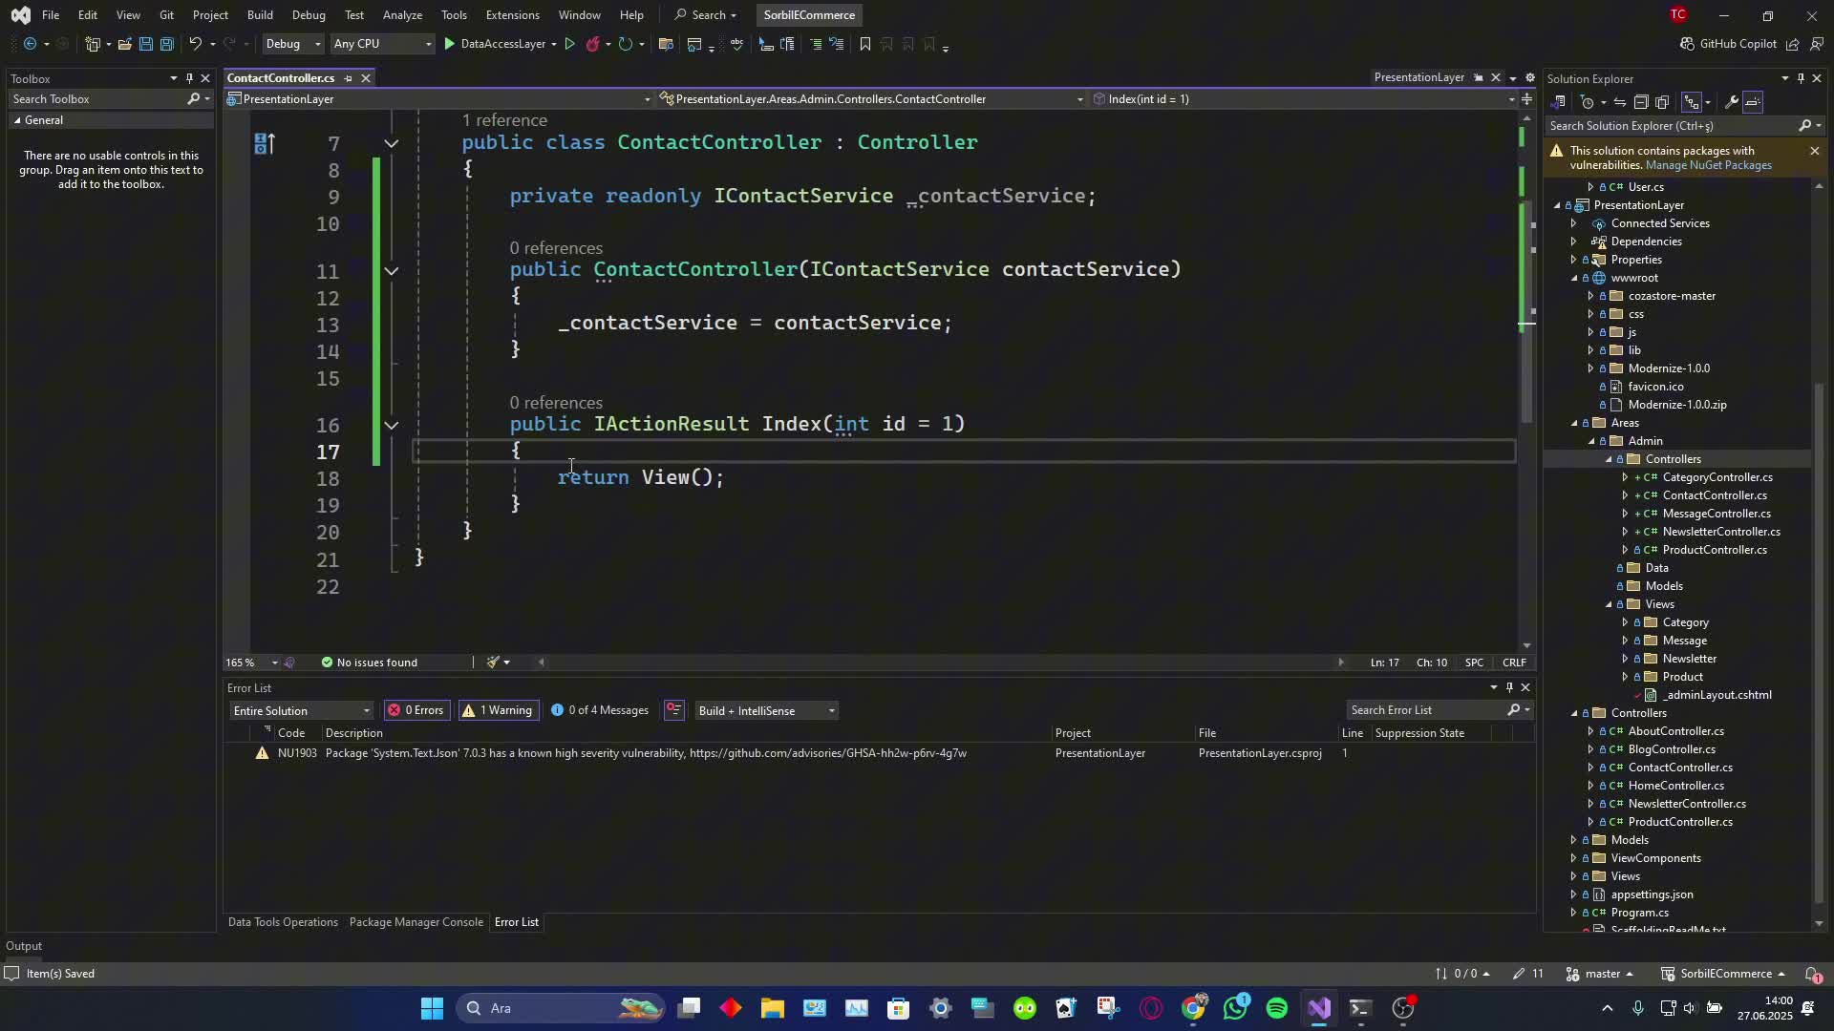Screen dimensions: 1834x1031
Task: Click the Solution Explorer vertical scrollbar thumb
Action: click(x=1819, y=644)
